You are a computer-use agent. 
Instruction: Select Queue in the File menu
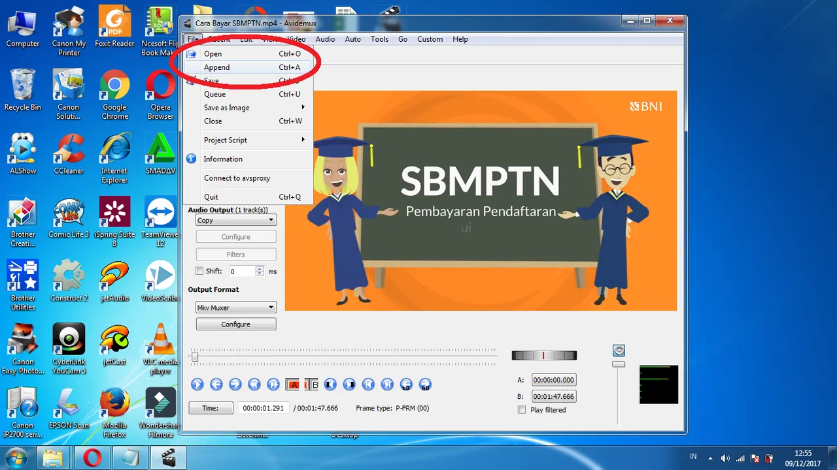pyautogui.click(x=248, y=94)
